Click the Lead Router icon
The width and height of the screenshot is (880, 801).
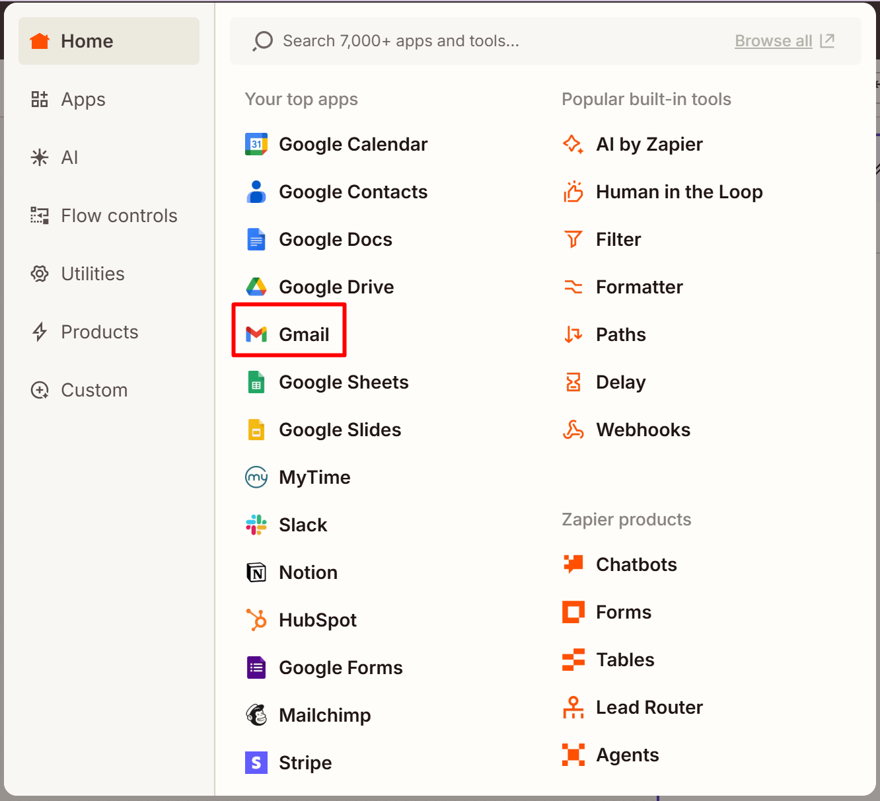point(573,707)
